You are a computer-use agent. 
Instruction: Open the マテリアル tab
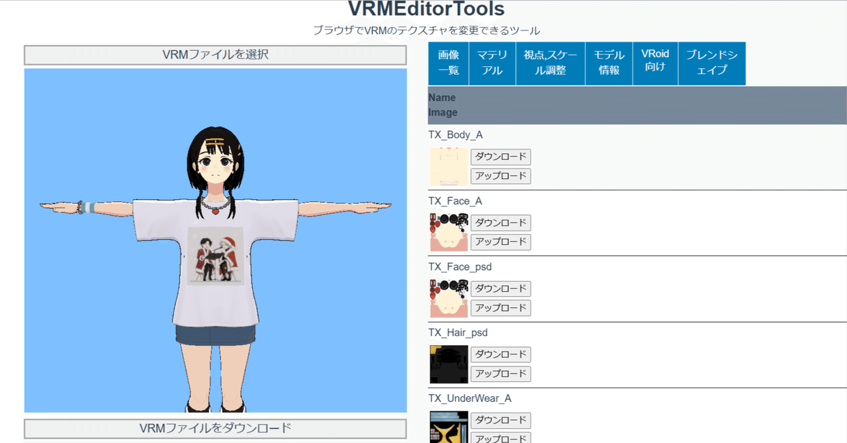pyautogui.click(x=492, y=63)
